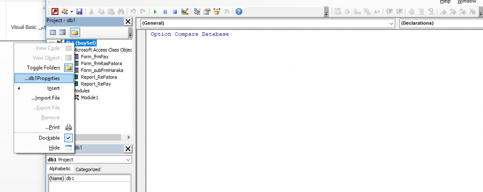Expand the (General) object combo box
This screenshot has height=192, width=483.
point(392,23)
